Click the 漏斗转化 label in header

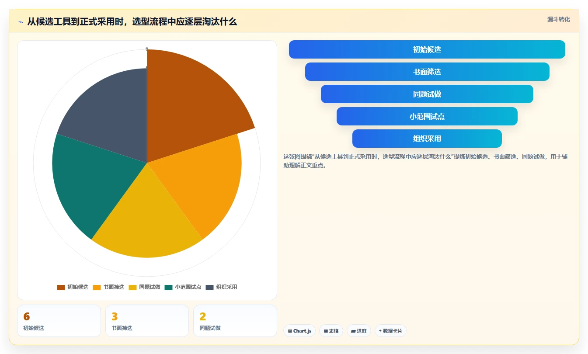pyautogui.click(x=558, y=19)
